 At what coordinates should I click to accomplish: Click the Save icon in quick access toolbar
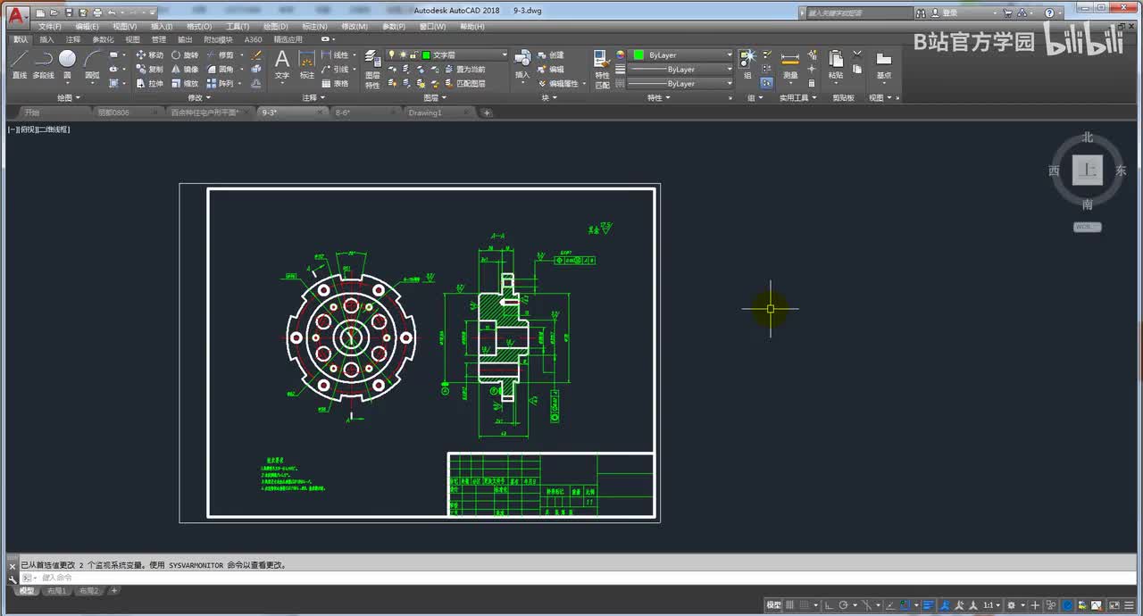point(69,13)
